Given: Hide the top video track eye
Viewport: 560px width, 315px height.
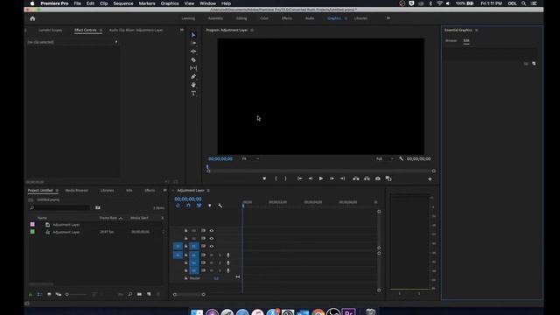Looking at the screenshot, I should [212, 231].
